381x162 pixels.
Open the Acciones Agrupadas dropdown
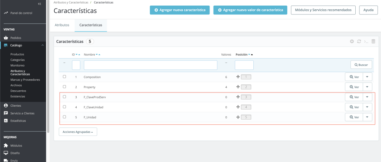(x=78, y=132)
